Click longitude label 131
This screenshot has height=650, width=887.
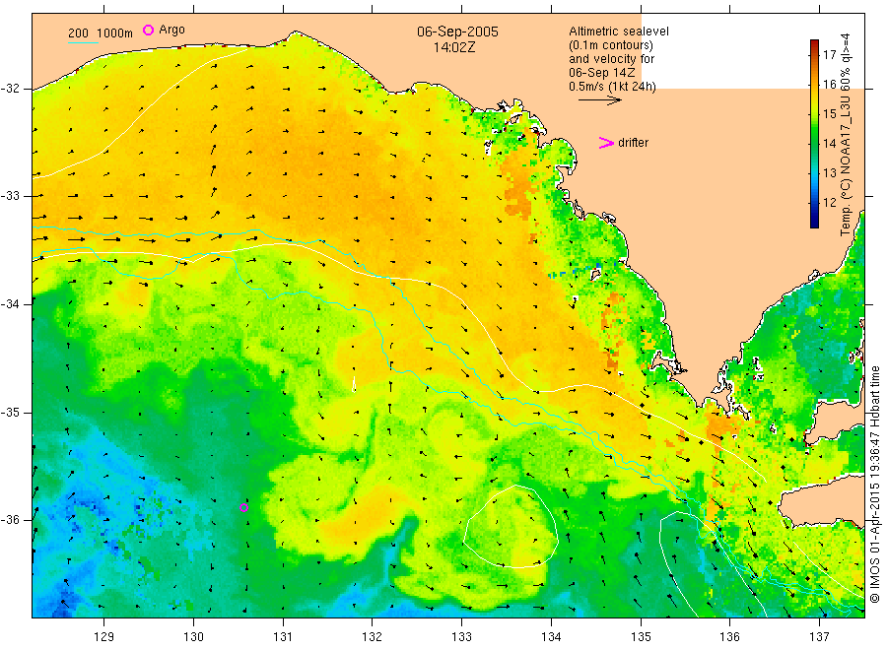pos(283,637)
